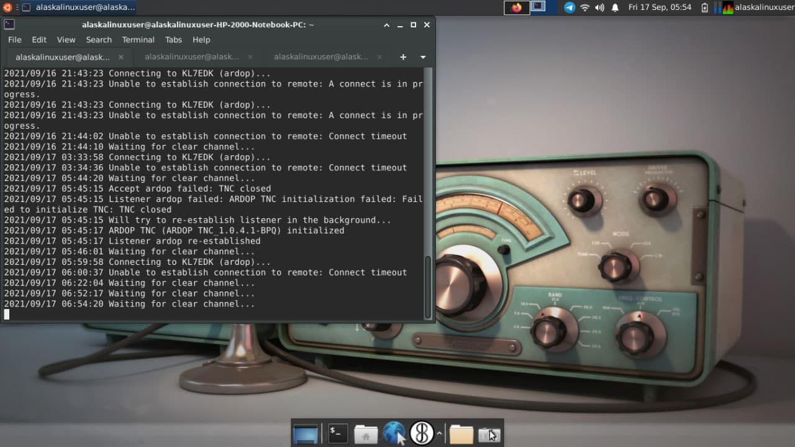The image size is (795, 447).
Task: Open the Tabs menu
Action: click(173, 40)
